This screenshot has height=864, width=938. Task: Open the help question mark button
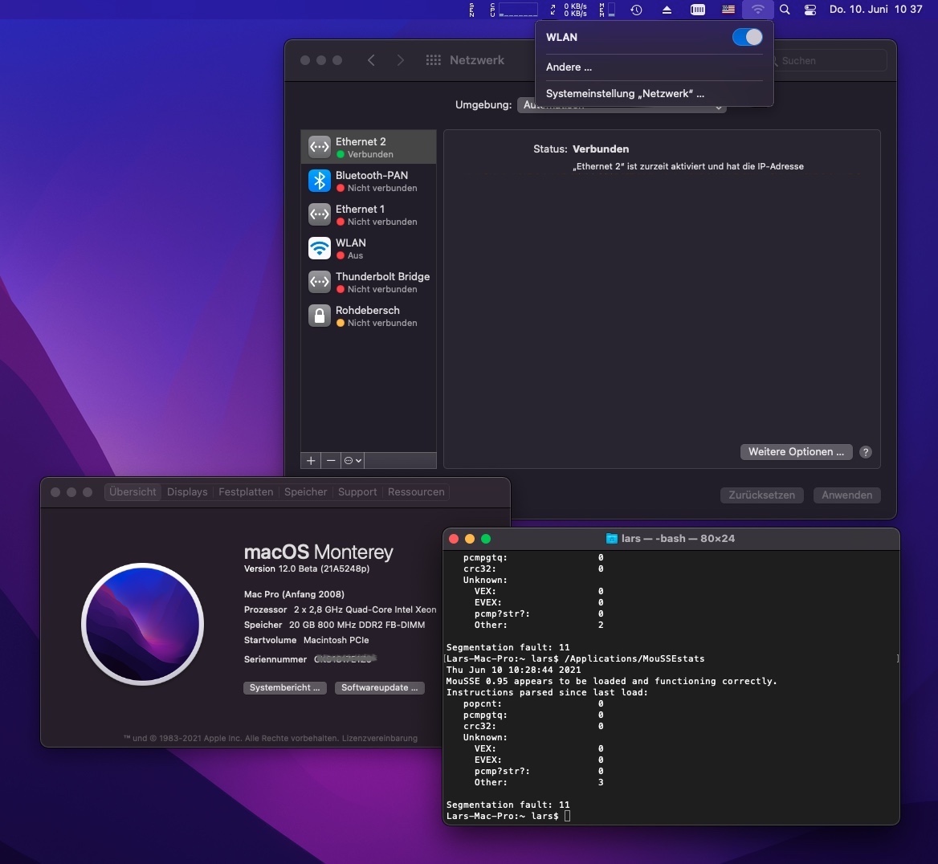[x=866, y=452]
